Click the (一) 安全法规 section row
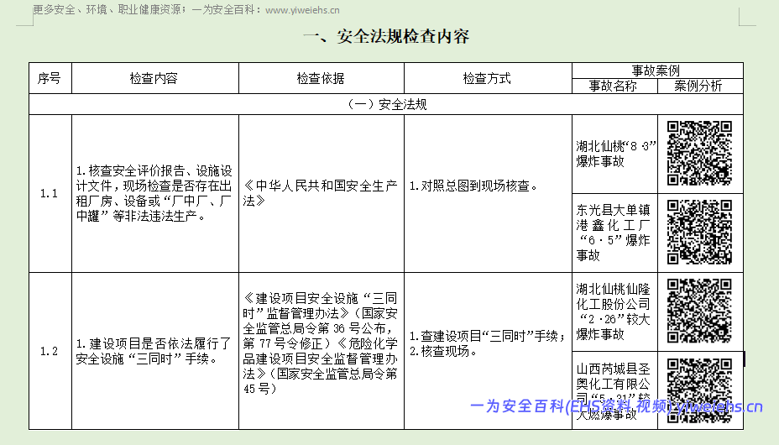 point(386,105)
